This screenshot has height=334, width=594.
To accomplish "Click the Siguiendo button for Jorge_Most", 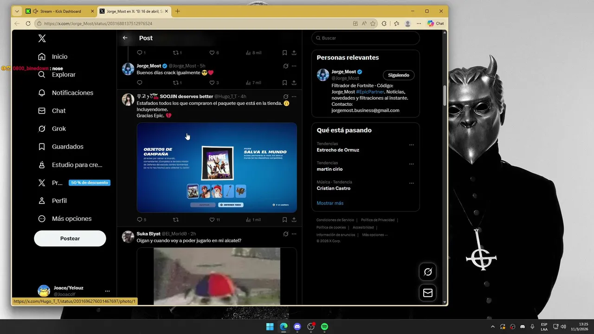I will (399, 75).
